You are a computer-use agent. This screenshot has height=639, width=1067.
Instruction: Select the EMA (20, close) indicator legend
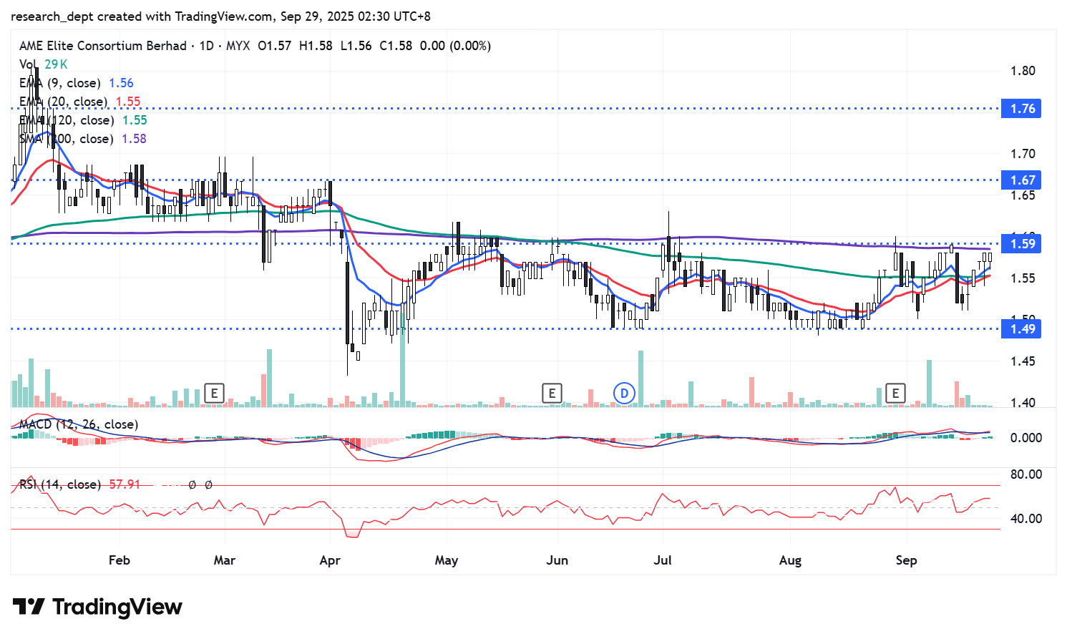click(66, 102)
